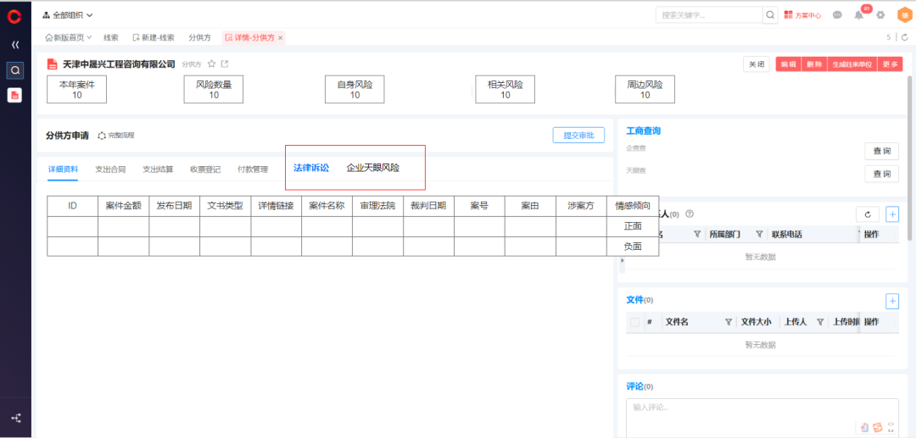Click 查询 button for 企查查
This screenshot has height=438, width=916.
(x=881, y=151)
